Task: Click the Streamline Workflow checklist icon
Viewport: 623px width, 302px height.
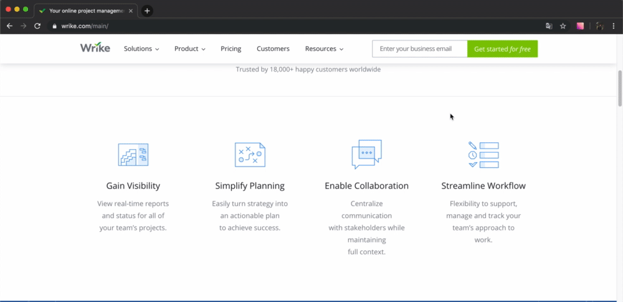Action: tap(483, 155)
